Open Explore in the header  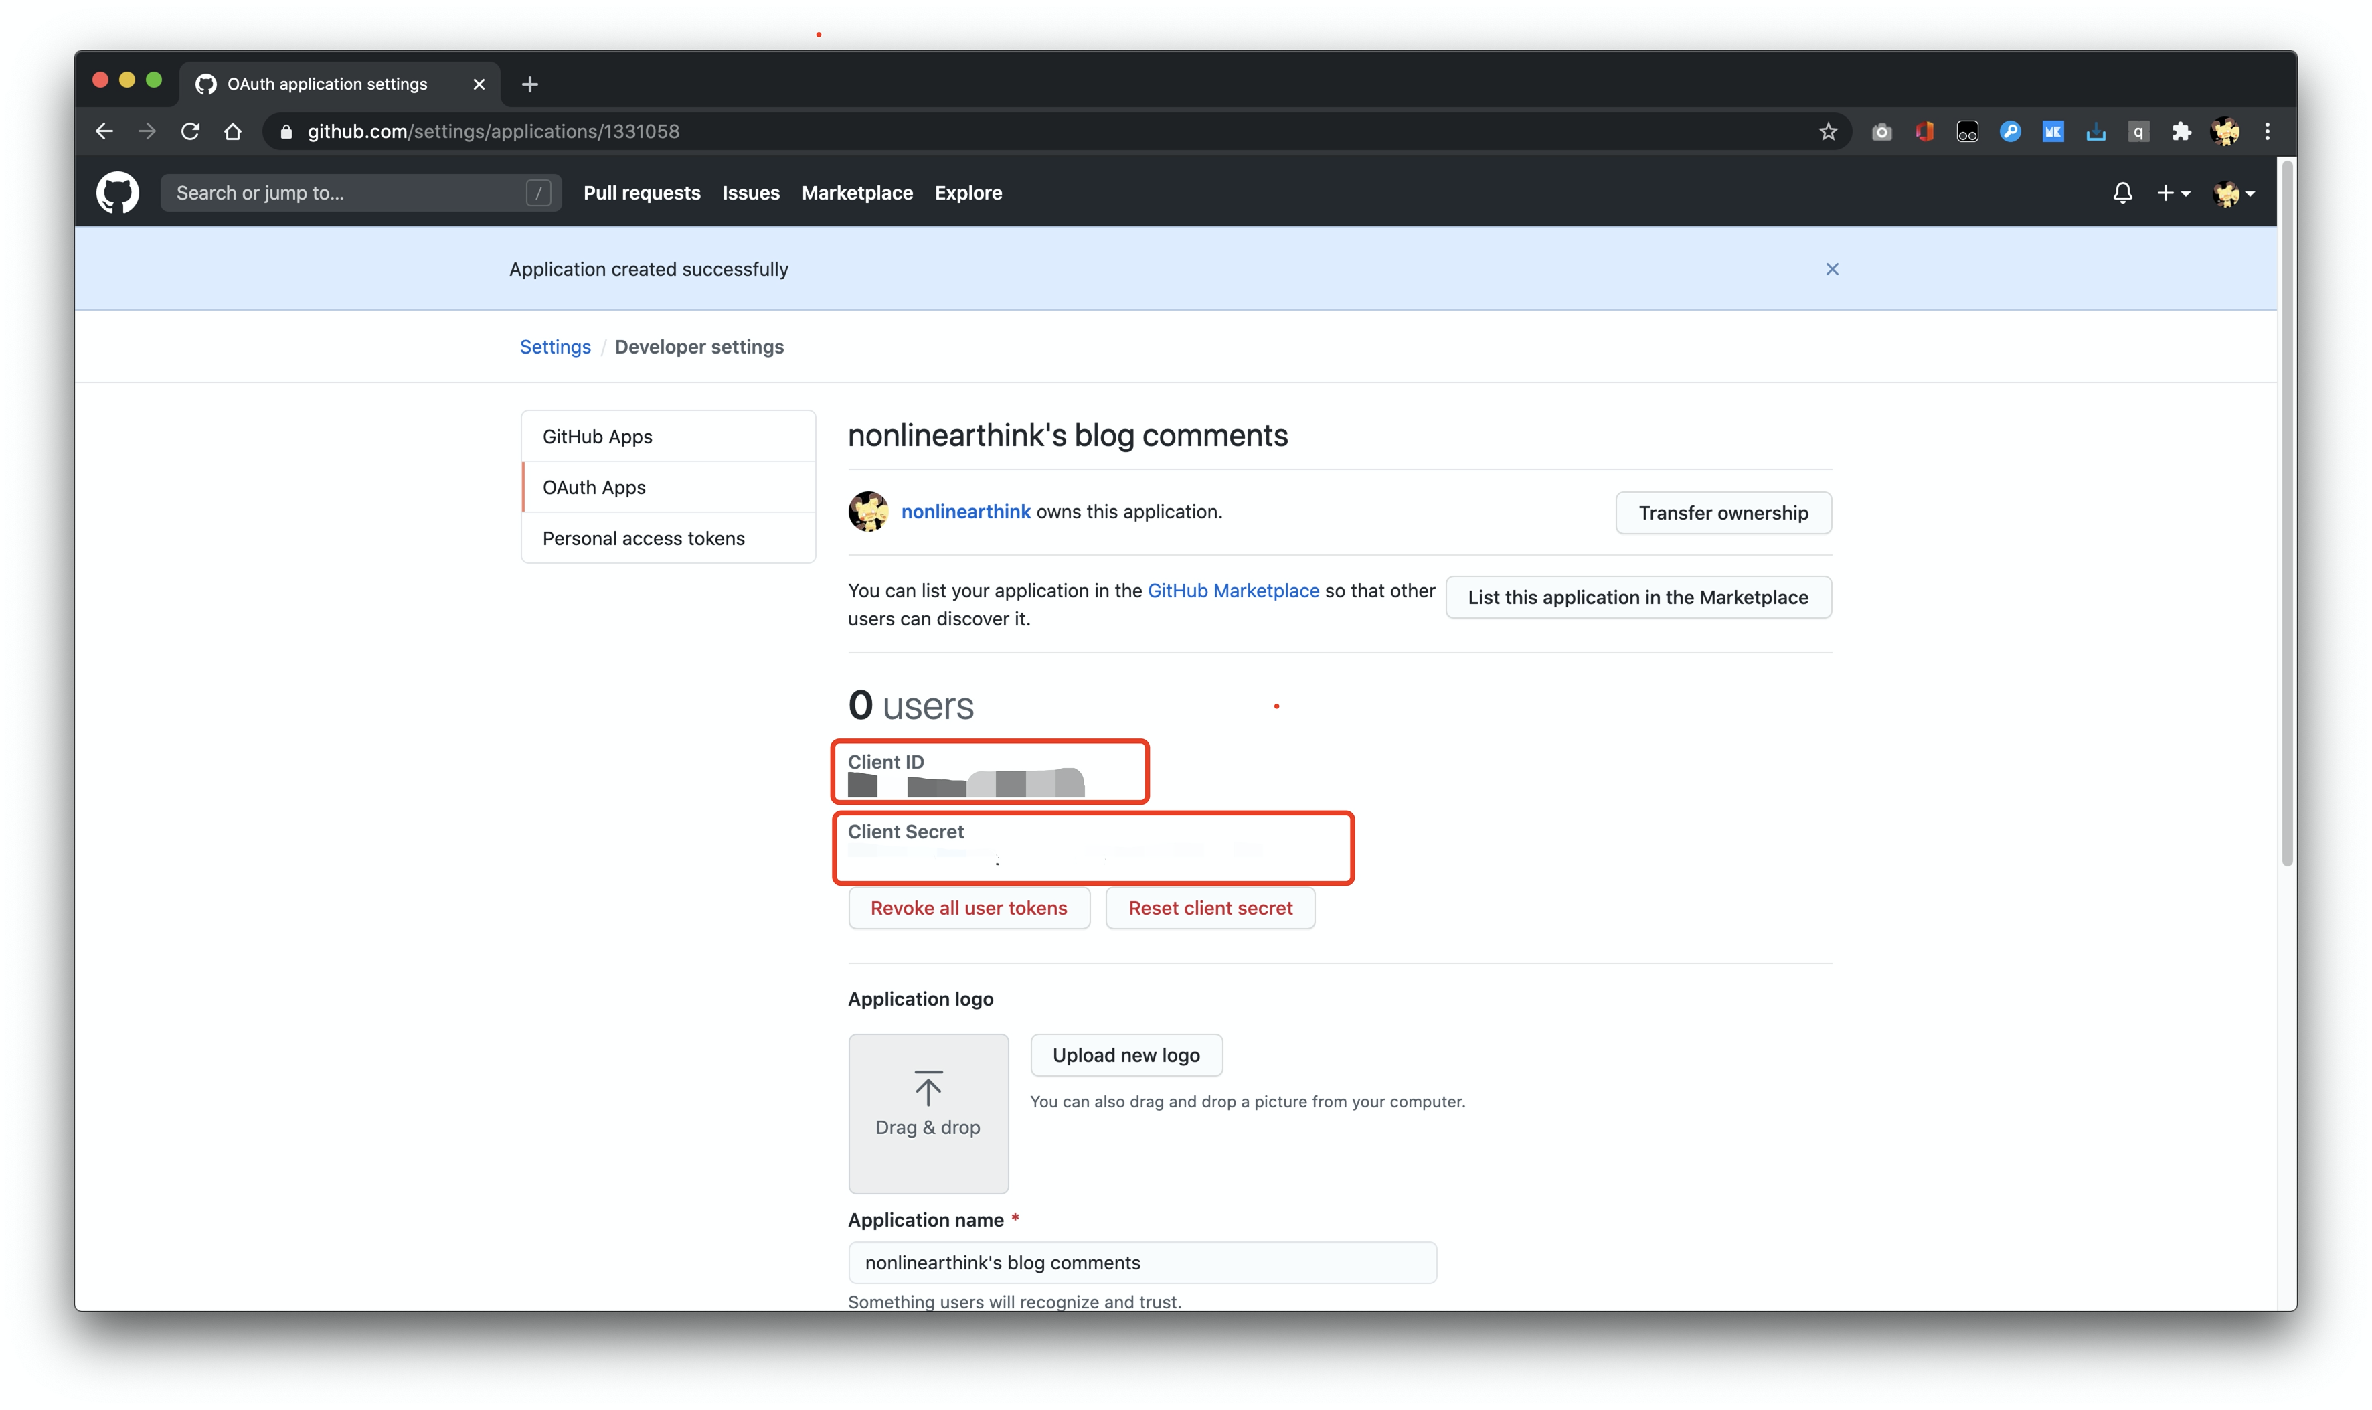click(968, 193)
